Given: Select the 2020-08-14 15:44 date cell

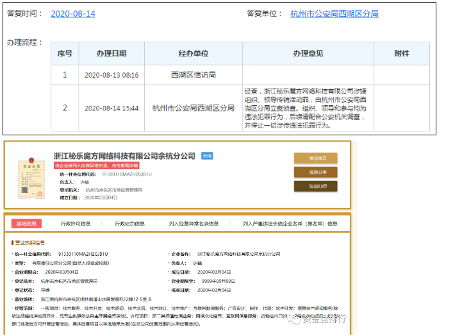Looking at the screenshot, I should coord(111,108).
